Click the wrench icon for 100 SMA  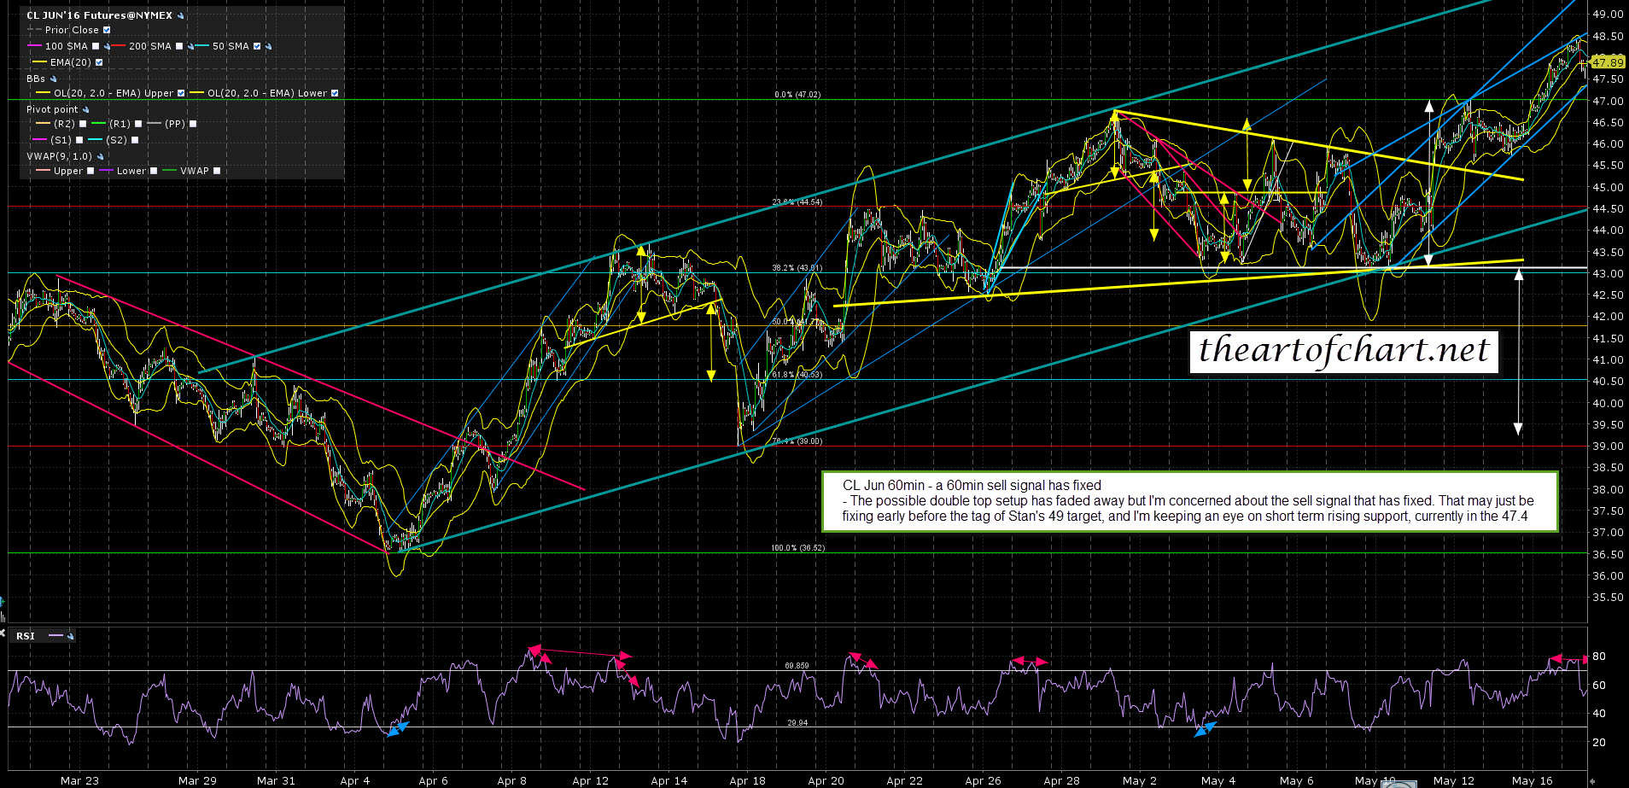pyautogui.click(x=108, y=46)
